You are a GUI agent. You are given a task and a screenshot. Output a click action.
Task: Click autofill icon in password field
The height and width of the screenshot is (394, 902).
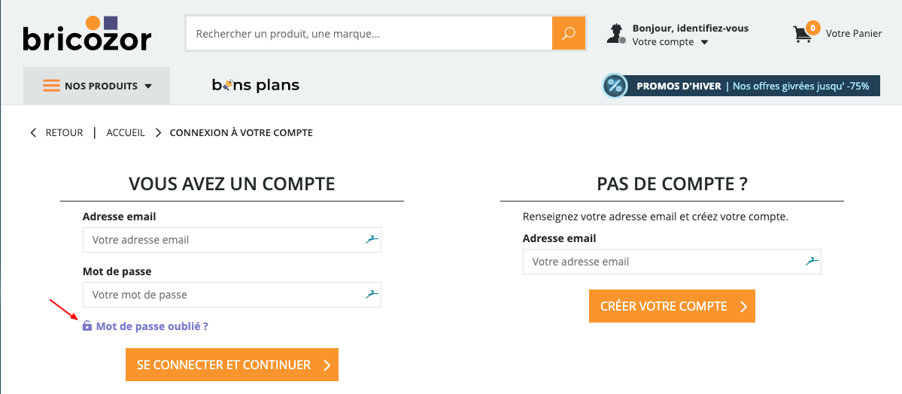(372, 295)
